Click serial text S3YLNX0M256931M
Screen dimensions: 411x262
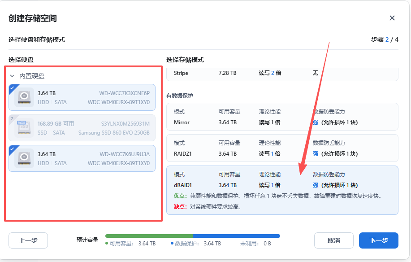coord(125,124)
